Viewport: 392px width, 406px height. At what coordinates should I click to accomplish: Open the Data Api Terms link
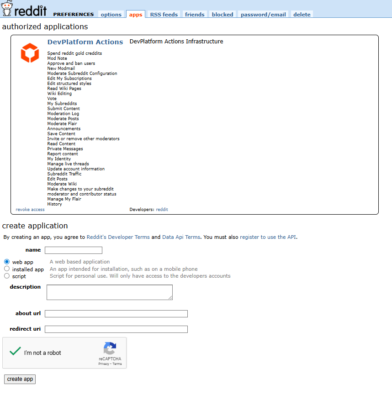point(181,237)
